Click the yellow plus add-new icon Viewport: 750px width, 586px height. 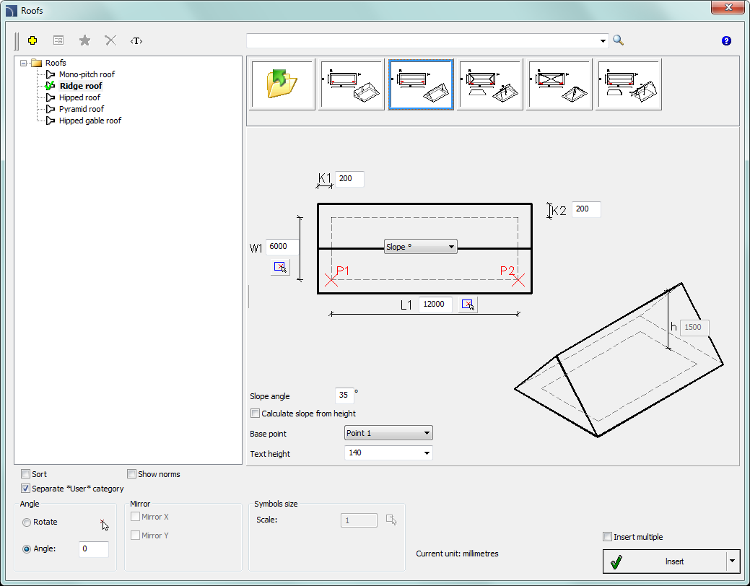(x=32, y=41)
